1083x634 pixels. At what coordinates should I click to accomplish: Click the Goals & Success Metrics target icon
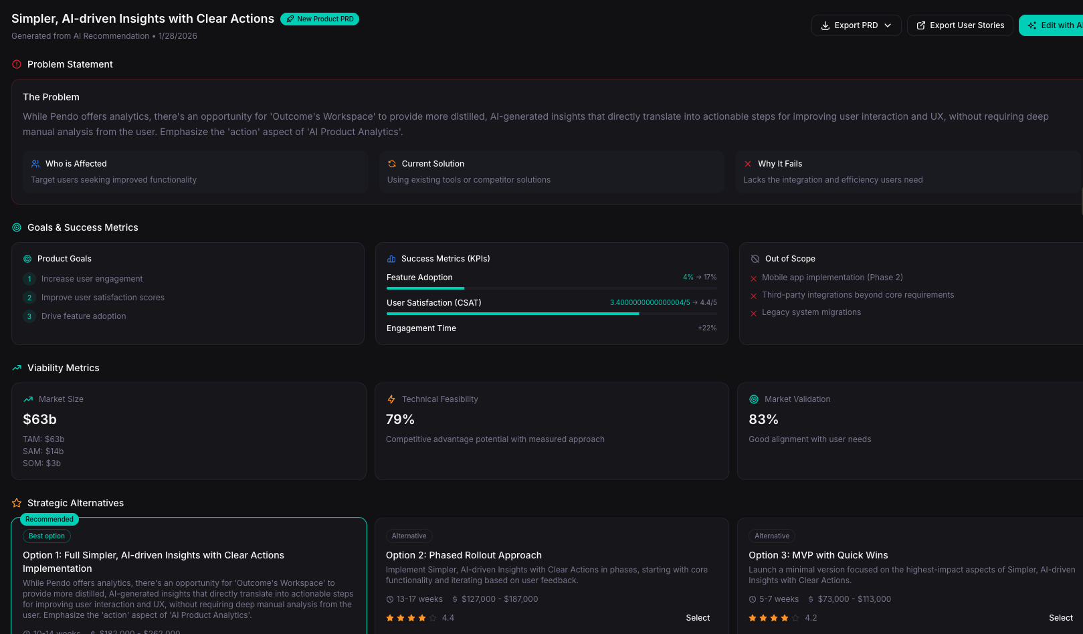pyautogui.click(x=17, y=227)
